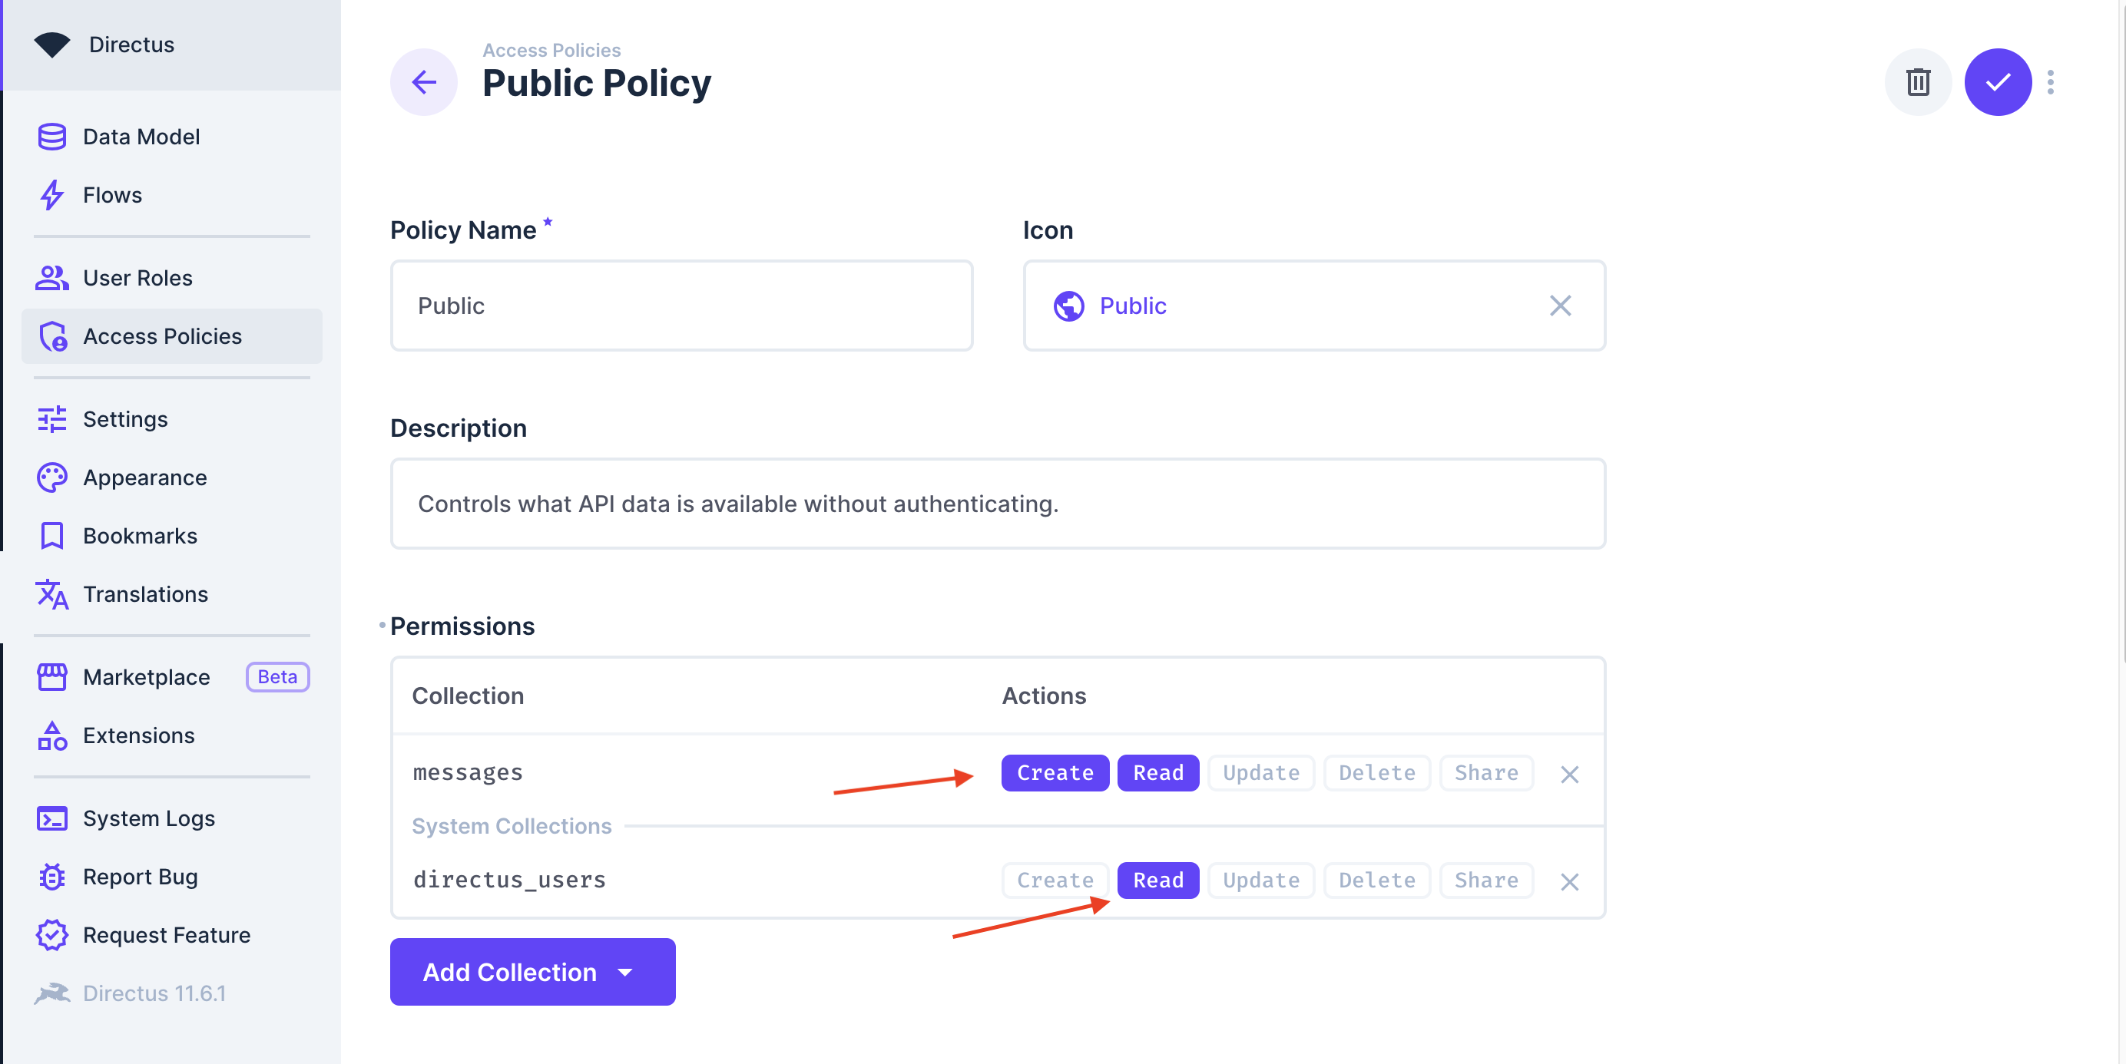This screenshot has width=2126, height=1064.
Task: Open the Add Collection dropdown arrow
Action: point(624,972)
